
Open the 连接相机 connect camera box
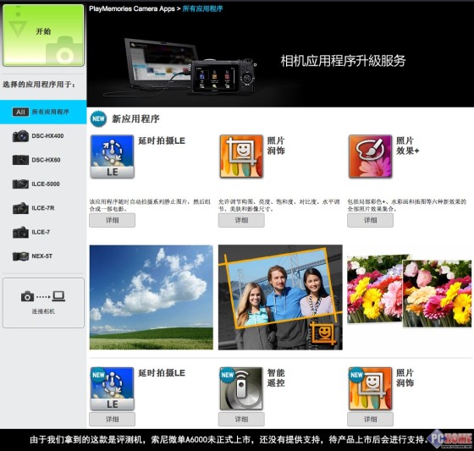pos(43,303)
